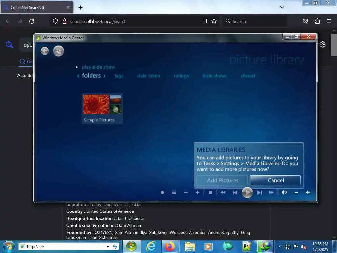The image size is (337, 253).
Task: Switch to the shared view
Action: [247, 76]
